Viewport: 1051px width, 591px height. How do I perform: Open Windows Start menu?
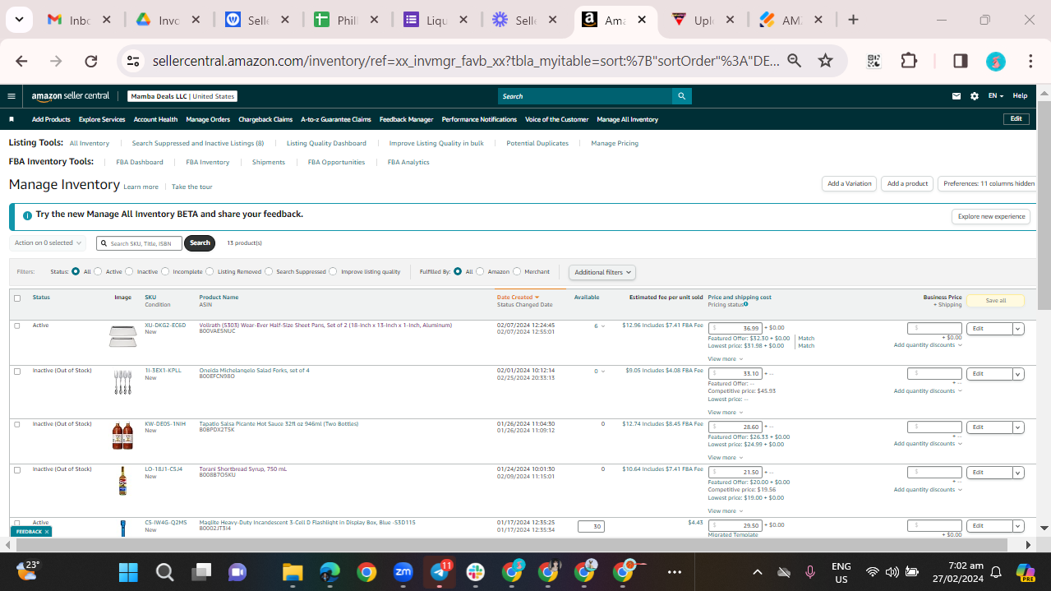coord(128,572)
